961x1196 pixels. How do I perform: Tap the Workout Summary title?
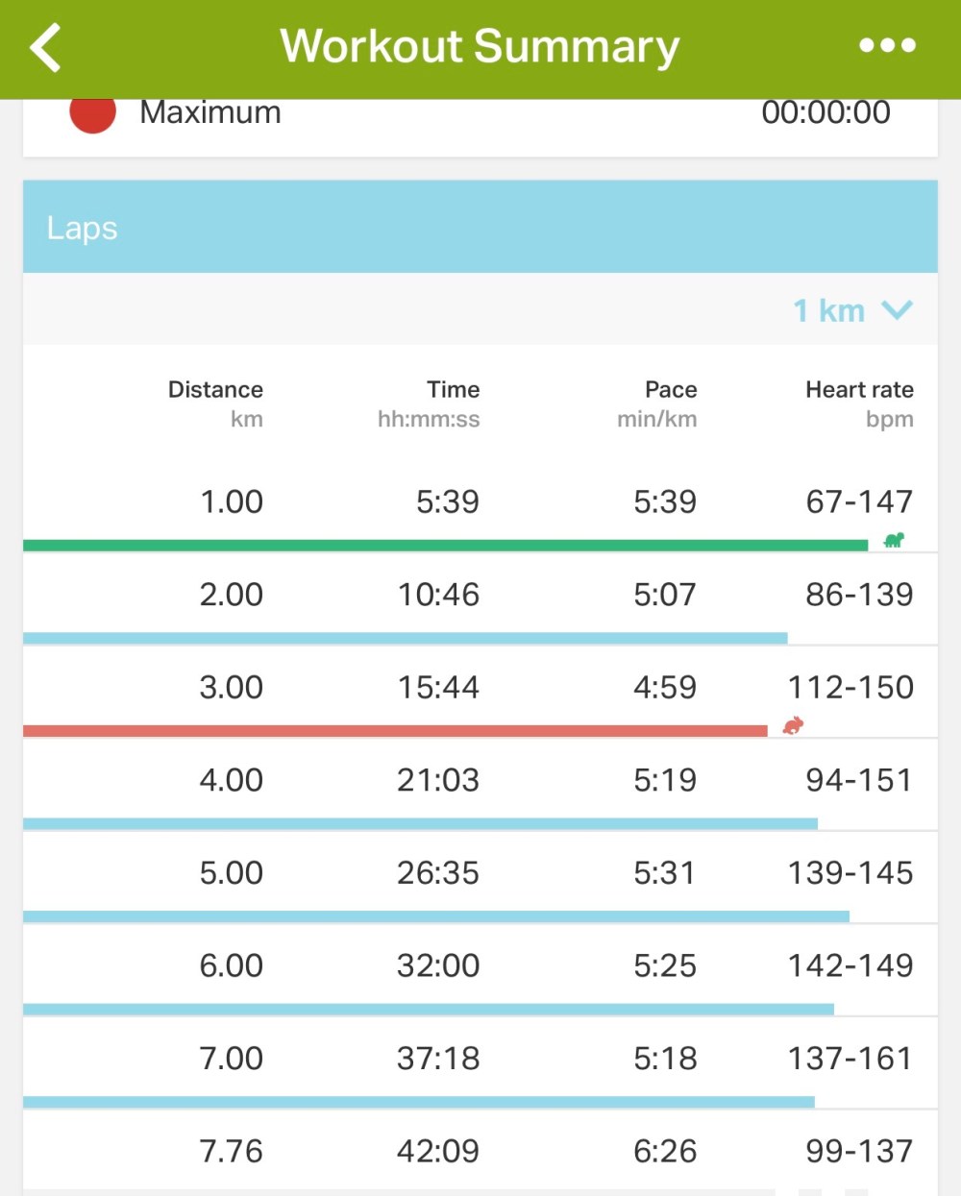tap(480, 46)
